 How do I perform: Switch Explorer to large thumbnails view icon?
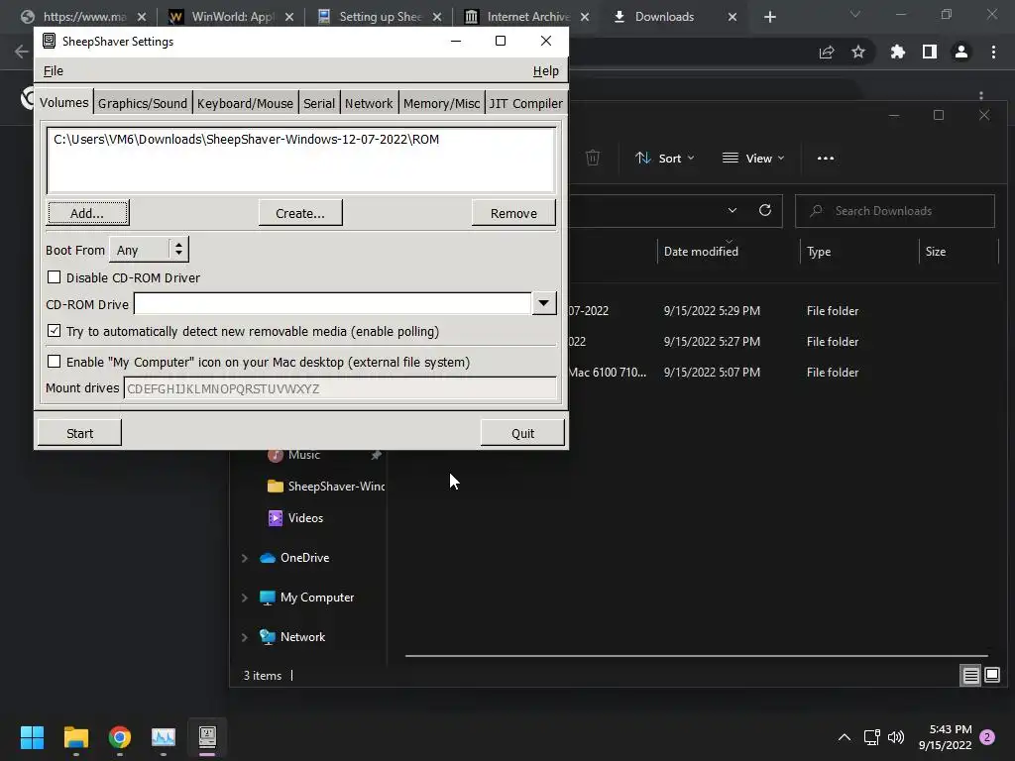coord(991,676)
